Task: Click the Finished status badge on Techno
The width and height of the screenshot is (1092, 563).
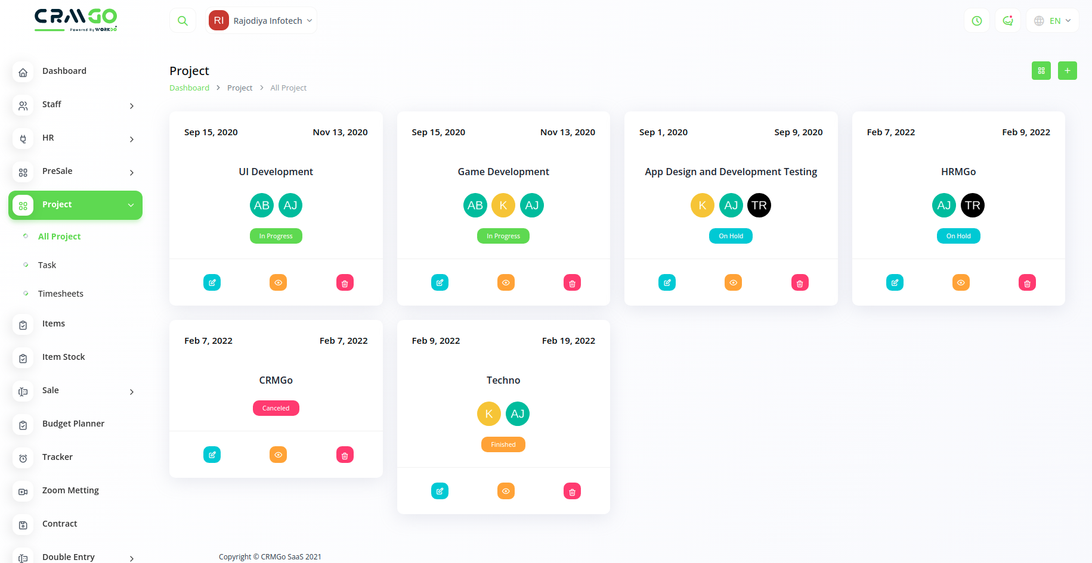Action: (503, 444)
